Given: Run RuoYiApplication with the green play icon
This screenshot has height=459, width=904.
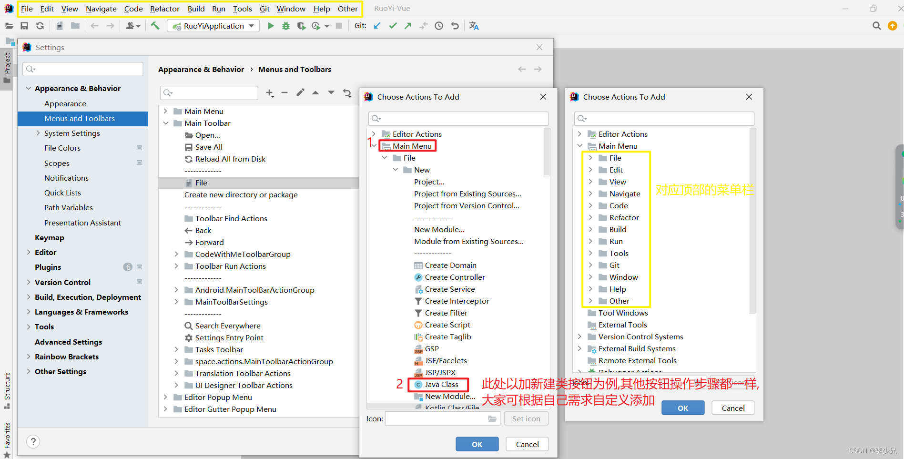Looking at the screenshot, I should tap(271, 26).
